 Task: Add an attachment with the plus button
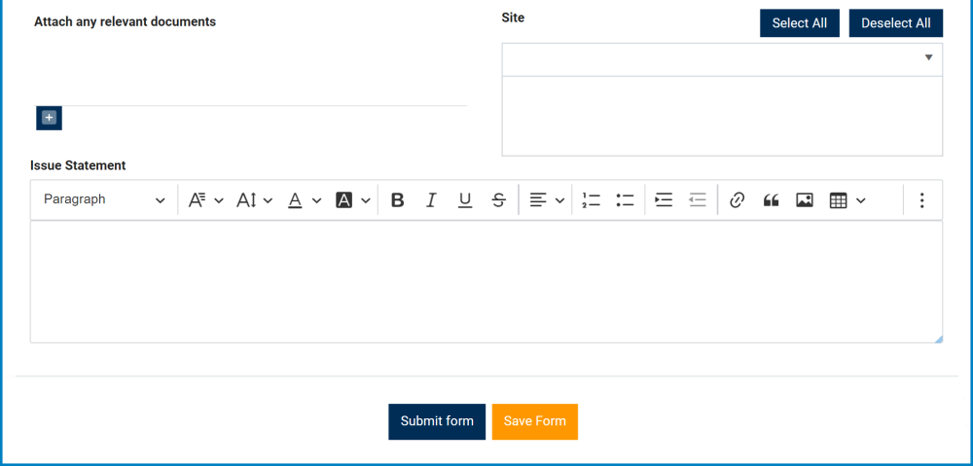(50, 119)
